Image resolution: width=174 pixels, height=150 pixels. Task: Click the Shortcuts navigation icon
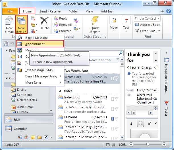[46, 137]
